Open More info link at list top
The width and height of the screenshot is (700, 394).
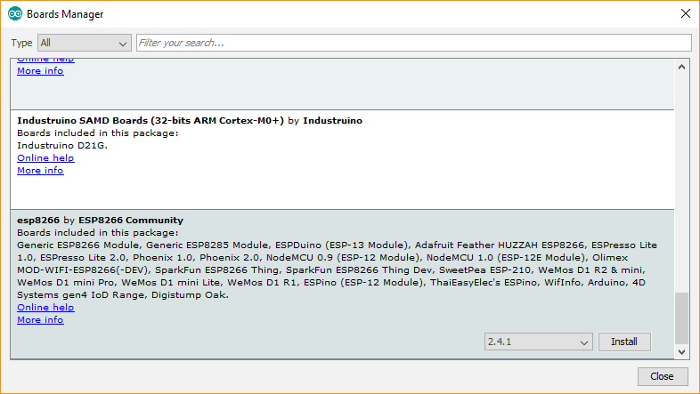[40, 71]
